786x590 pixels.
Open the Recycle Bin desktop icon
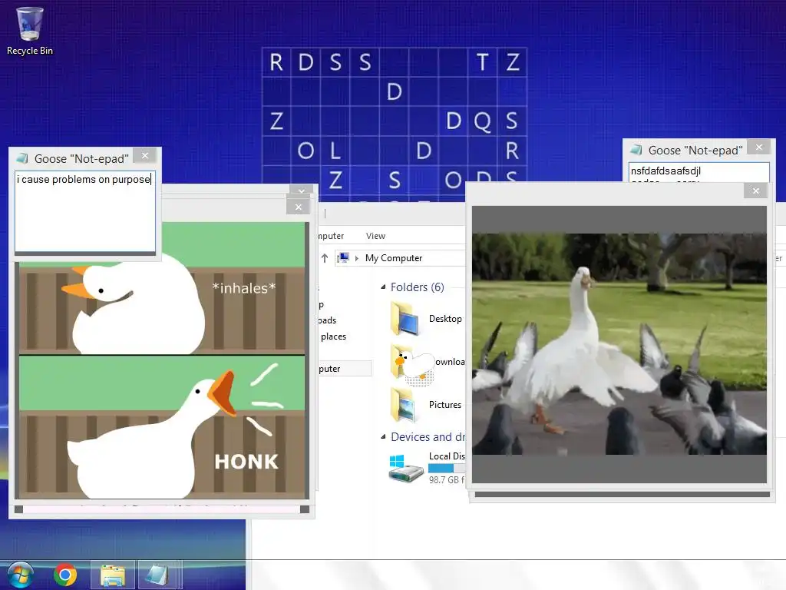[x=30, y=30]
